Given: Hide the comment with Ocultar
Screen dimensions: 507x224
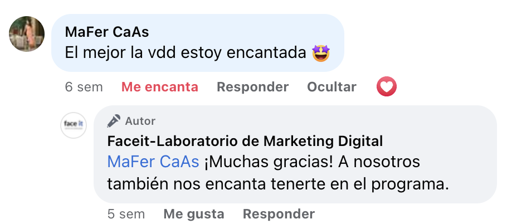Looking at the screenshot, I should click(x=331, y=87).
